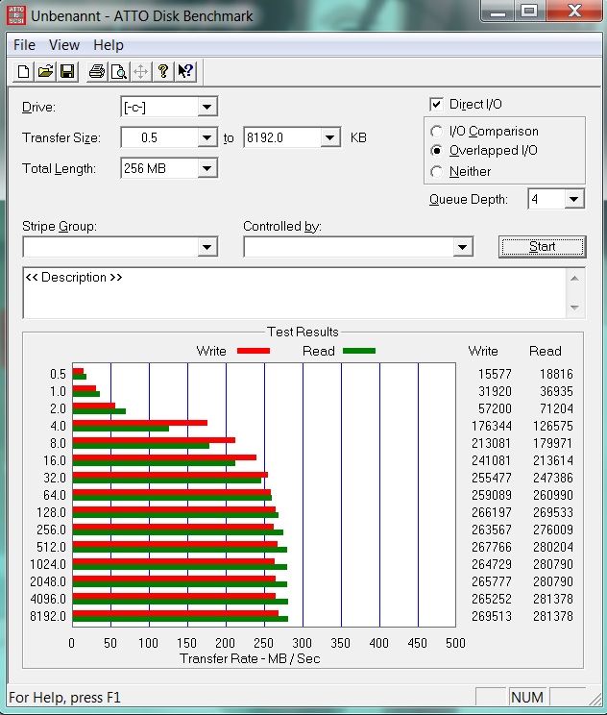
Task: Click the Open file toolbar icon
Action: (x=45, y=71)
